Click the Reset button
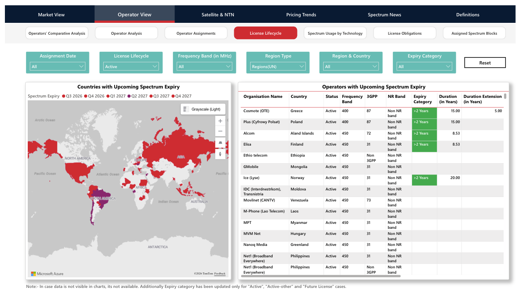Image resolution: width=519 pixels, height=292 pixels. [485, 63]
